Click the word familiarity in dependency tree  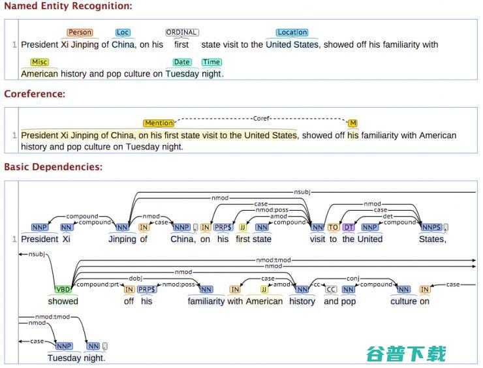click(206, 301)
